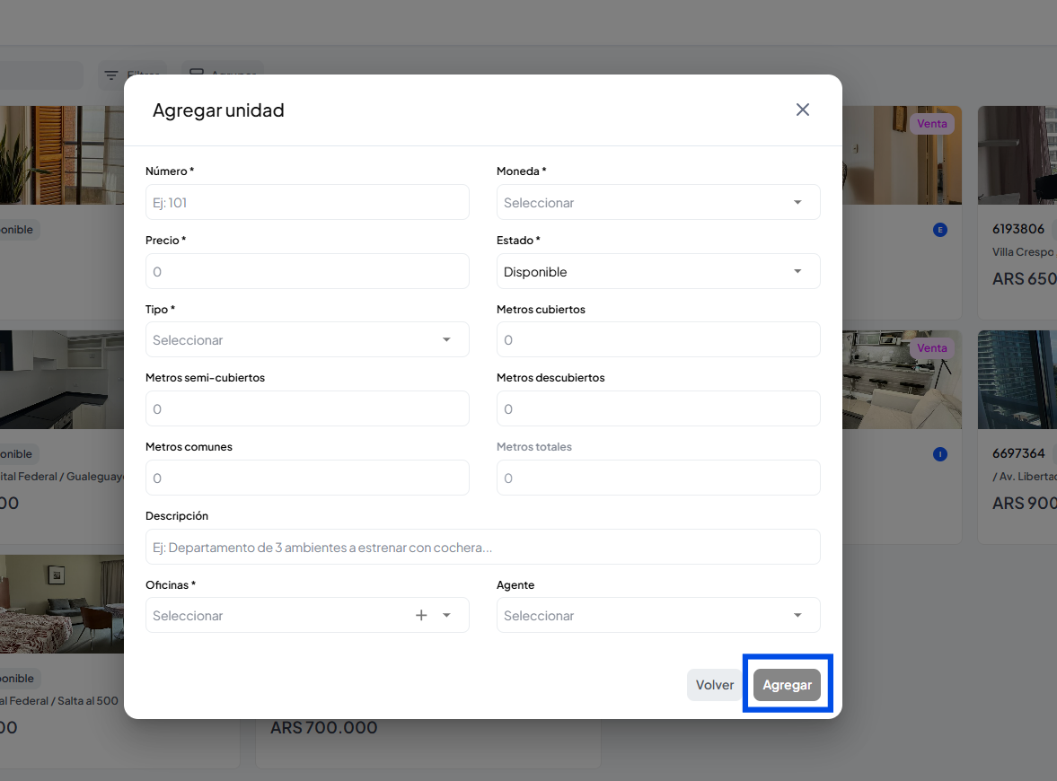Open the Oficinas dropdown arrow
1057x781 pixels.
click(446, 615)
